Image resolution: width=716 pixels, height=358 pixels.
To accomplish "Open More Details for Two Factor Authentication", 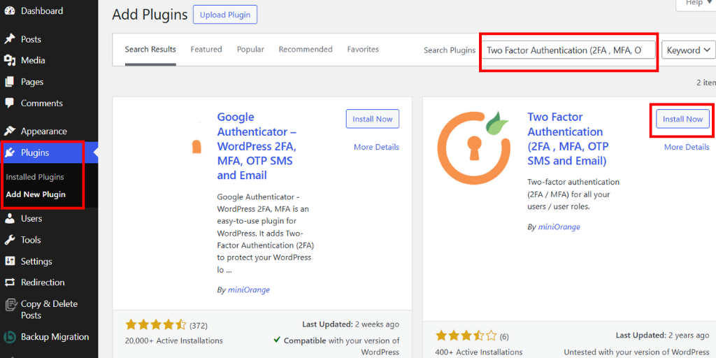I will coord(687,147).
